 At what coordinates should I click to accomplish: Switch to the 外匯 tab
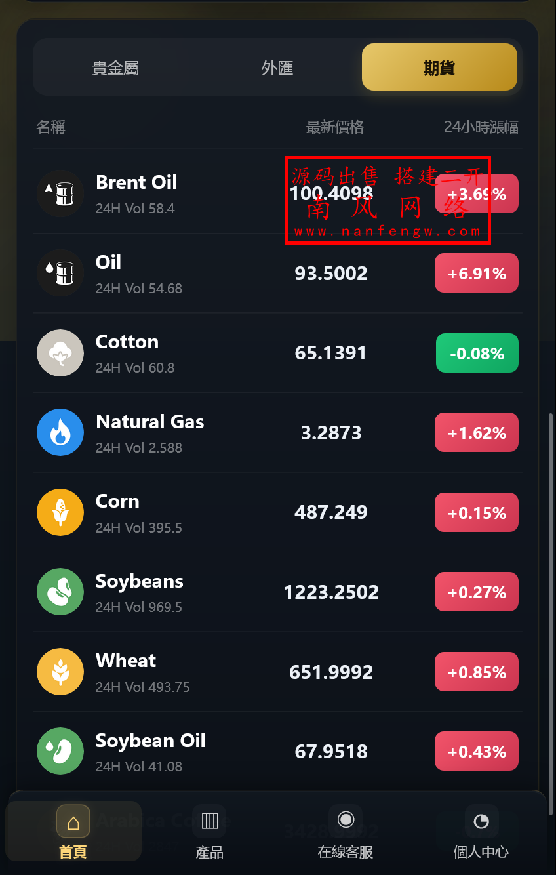click(x=277, y=68)
